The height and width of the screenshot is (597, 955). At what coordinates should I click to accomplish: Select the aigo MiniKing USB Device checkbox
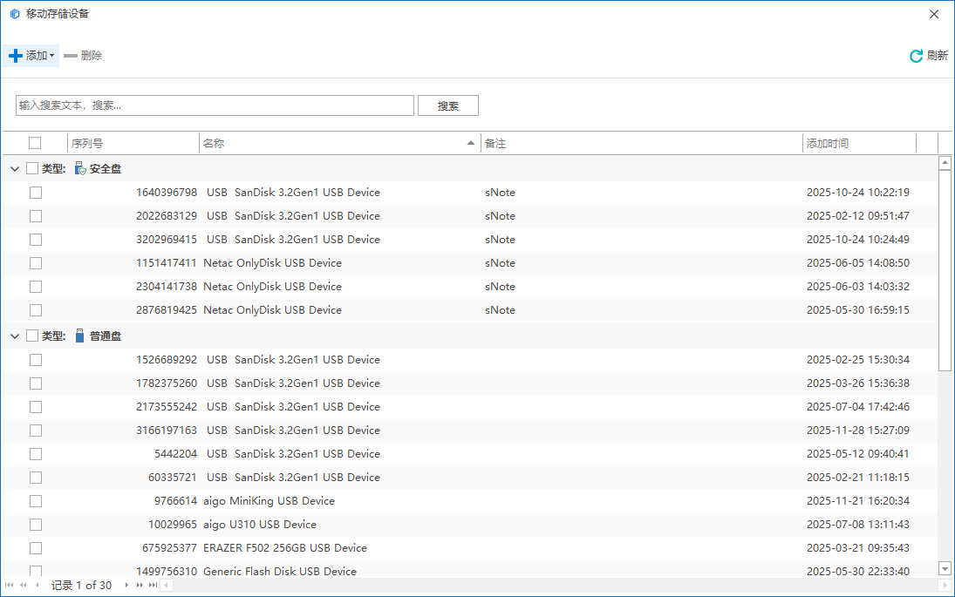tap(36, 501)
